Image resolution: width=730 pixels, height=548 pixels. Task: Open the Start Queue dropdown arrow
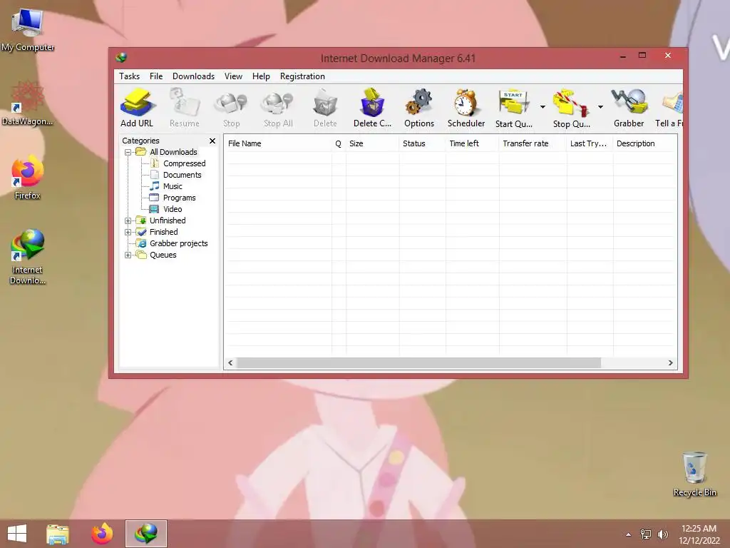tap(543, 107)
